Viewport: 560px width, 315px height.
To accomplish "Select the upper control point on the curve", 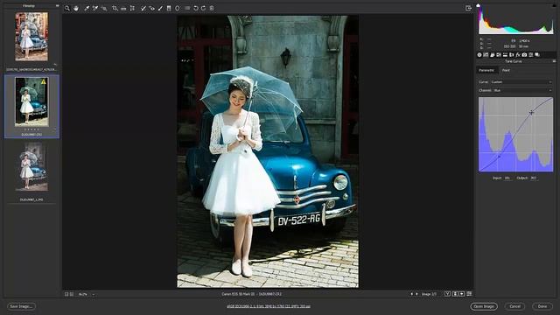I will pos(531,113).
